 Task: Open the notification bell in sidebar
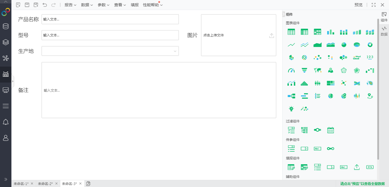6,122
